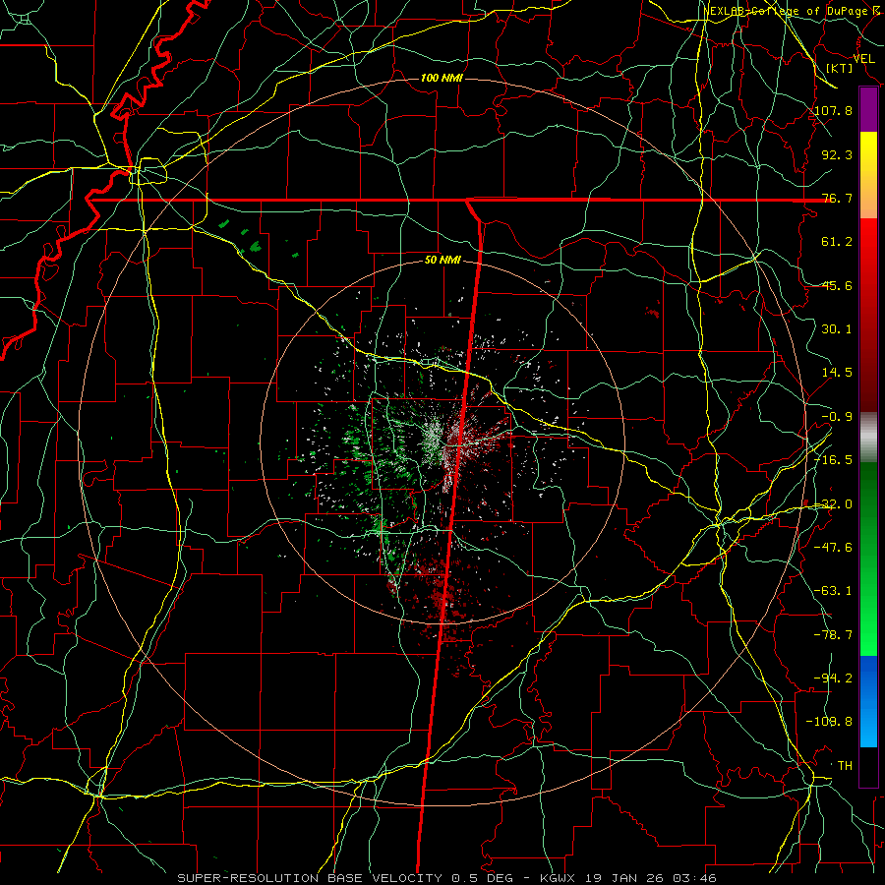Viewport: 885px width, 885px height.
Task: Click the 92.3 velocity scale value
Action: [x=837, y=154]
